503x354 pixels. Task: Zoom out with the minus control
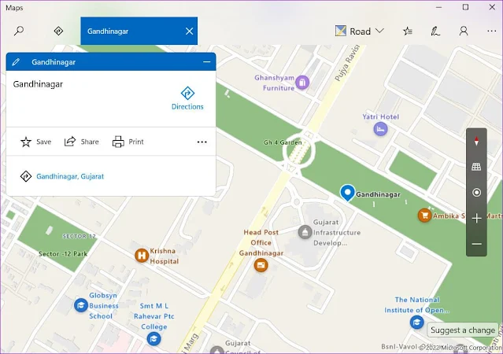pos(476,244)
